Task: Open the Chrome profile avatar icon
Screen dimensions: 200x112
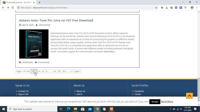Action: coord(192,7)
